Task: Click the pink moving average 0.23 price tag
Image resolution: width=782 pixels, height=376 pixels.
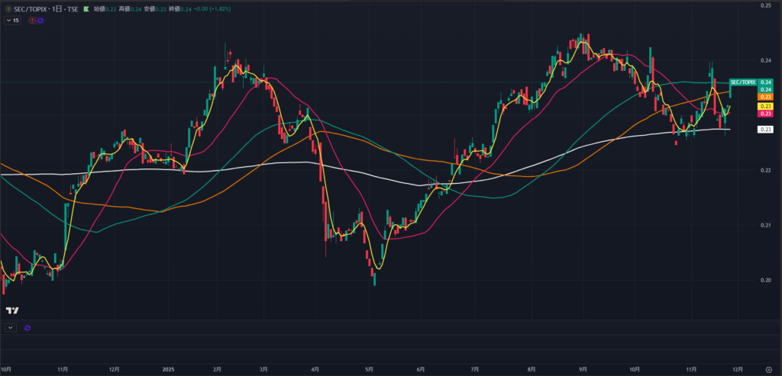Action: pyautogui.click(x=766, y=114)
